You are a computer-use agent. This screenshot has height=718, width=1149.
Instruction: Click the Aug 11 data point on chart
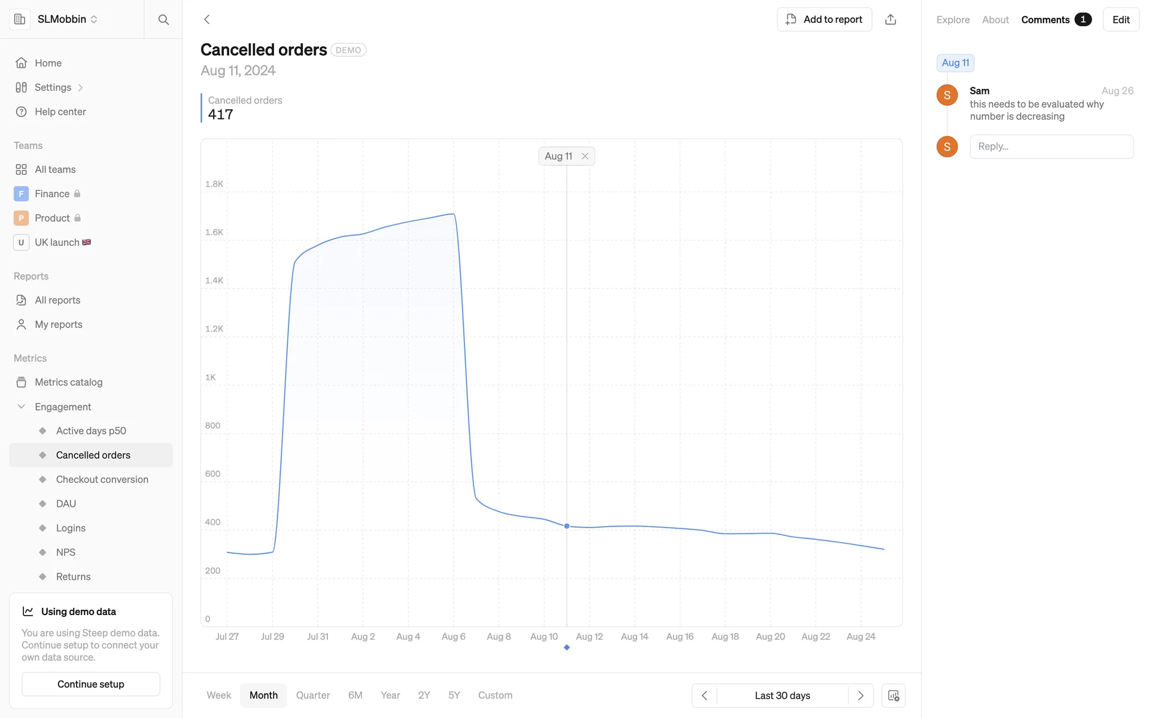pyautogui.click(x=567, y=526)
